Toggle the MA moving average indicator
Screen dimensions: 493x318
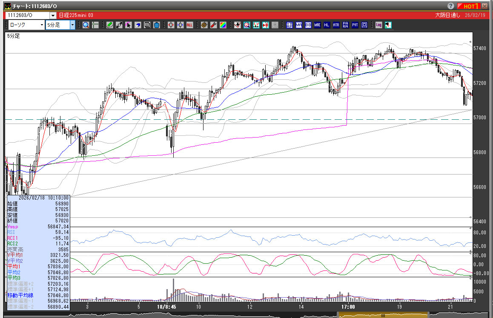click(x=299, y=25)
